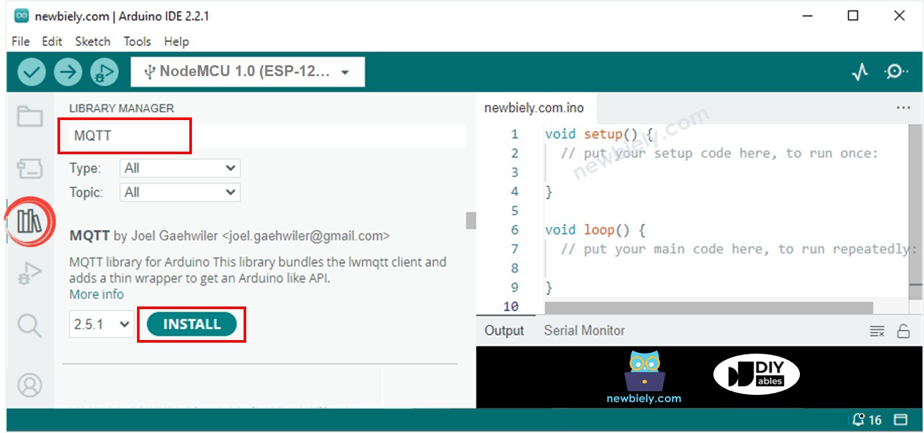Image resolution: width=924 pixels, height=433 pixels.
Task: Click the user account profile icon
Action: [30, 385]
